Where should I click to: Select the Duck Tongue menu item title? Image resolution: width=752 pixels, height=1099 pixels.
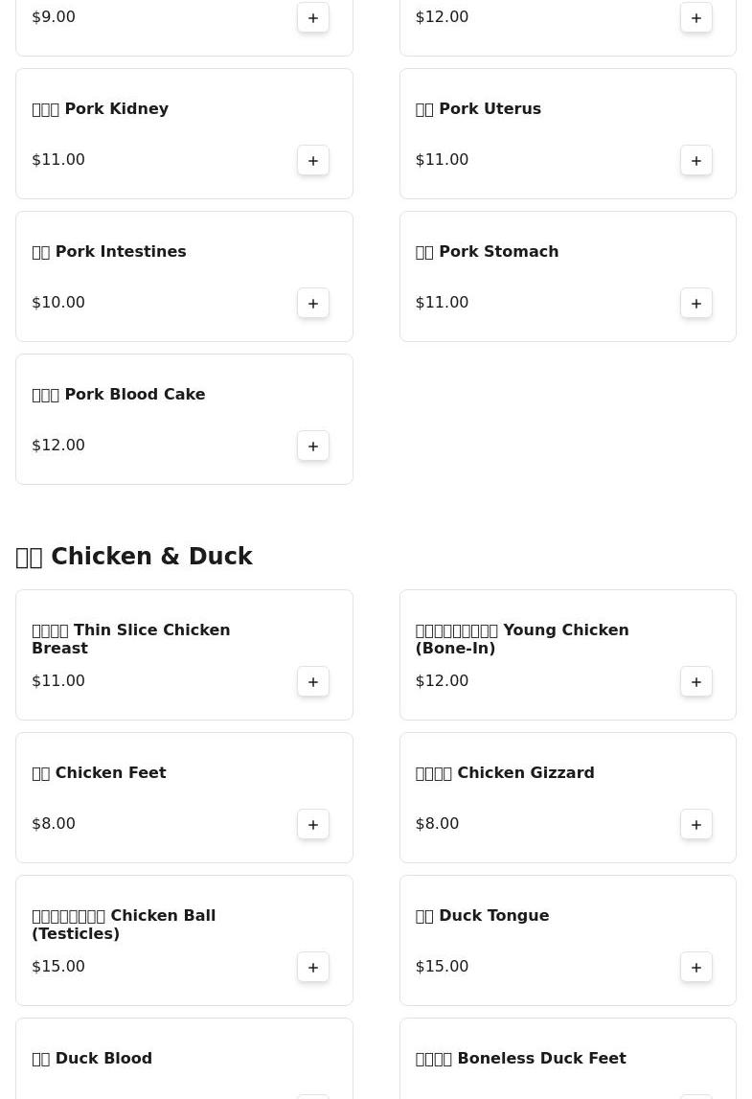pos(482,916)
